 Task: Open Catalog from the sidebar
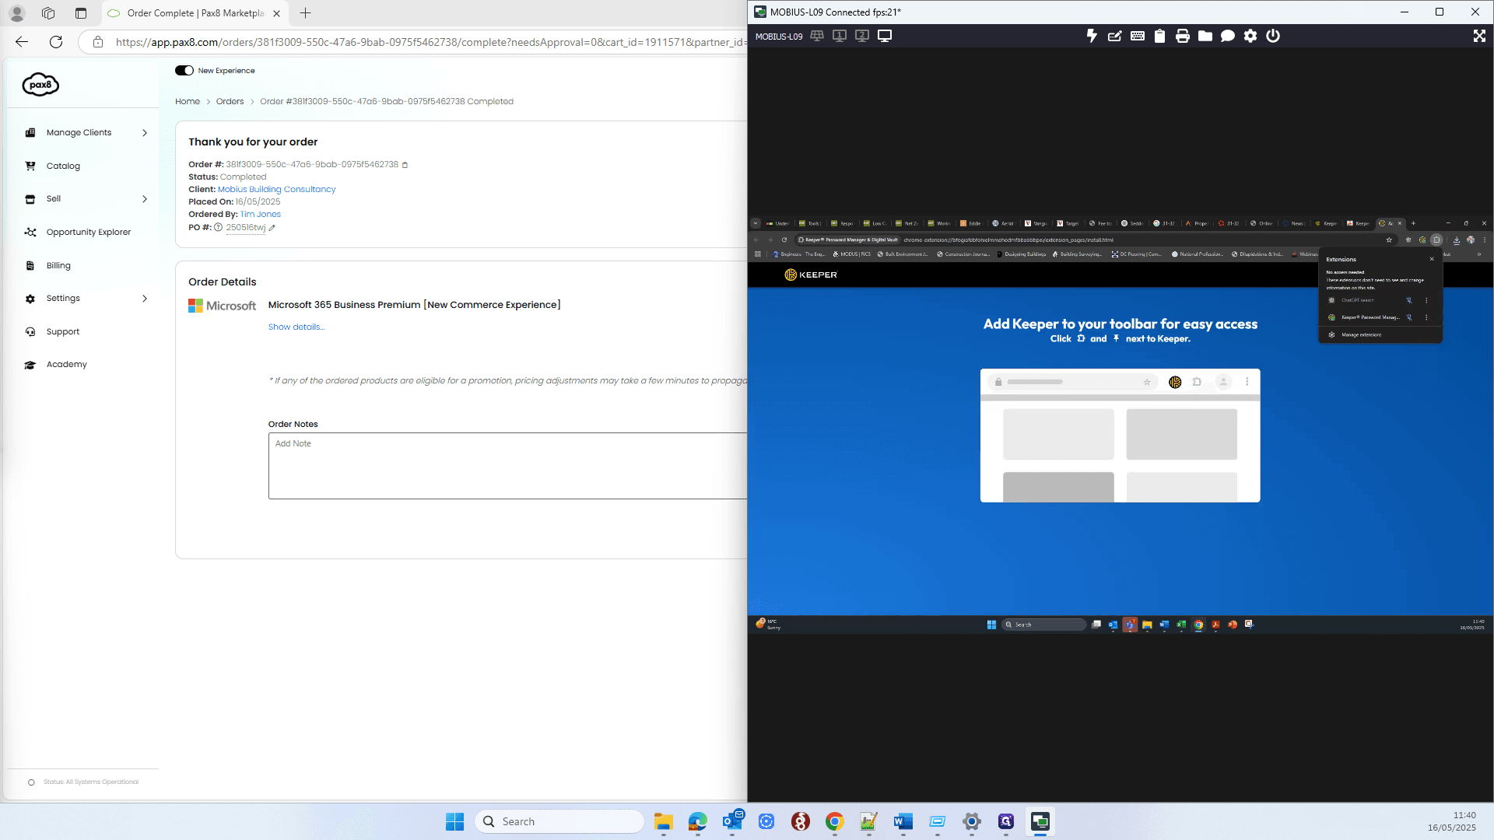pos(63,166)
